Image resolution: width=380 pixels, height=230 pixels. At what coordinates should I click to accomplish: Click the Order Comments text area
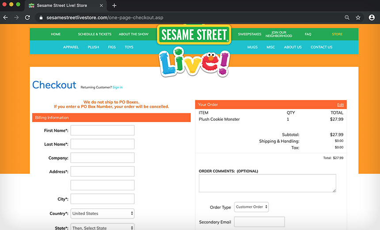tap(267, 183)
